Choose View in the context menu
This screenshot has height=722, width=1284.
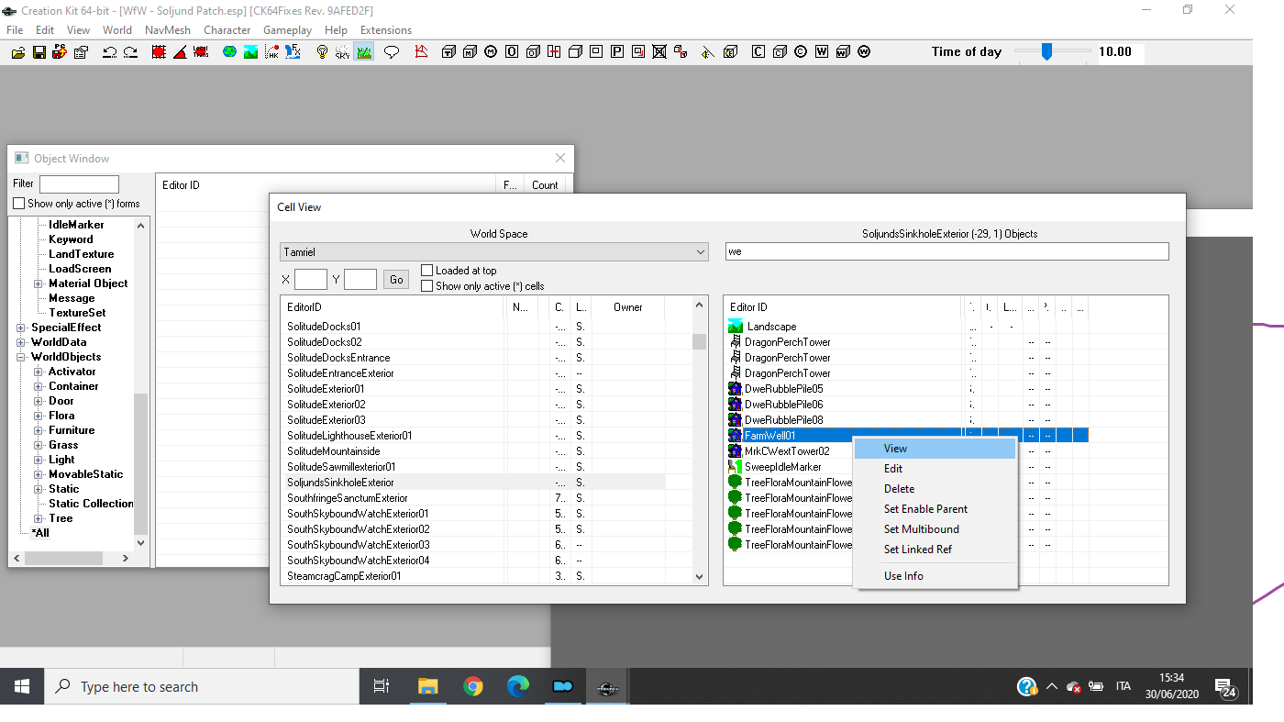coord(935,449)
